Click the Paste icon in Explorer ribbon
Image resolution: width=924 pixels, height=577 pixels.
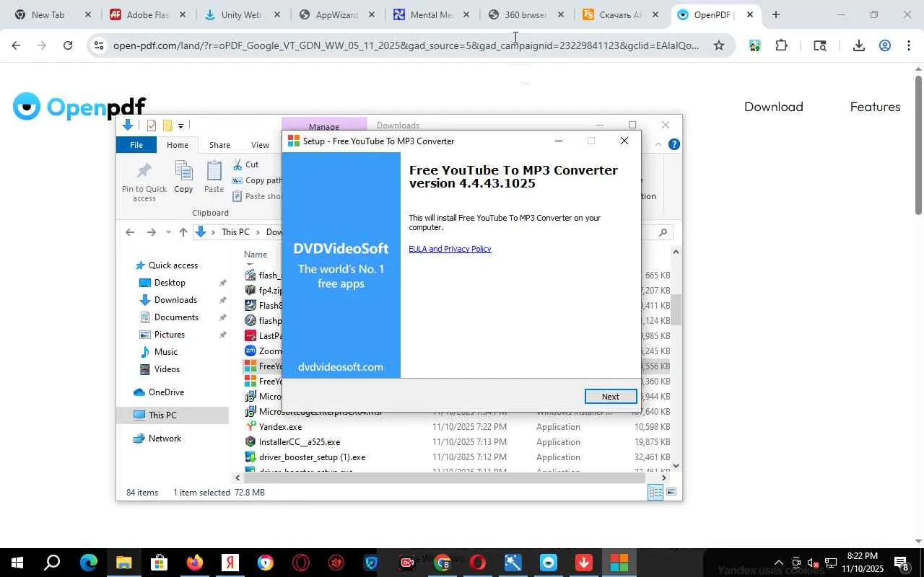[x=214, y=177]
